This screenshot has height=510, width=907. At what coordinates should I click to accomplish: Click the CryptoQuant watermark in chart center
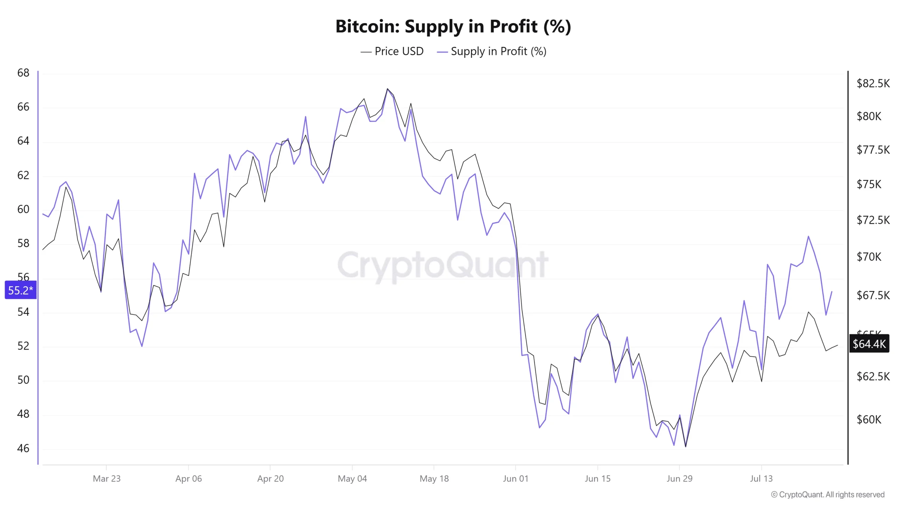click(x=443, y=266)
